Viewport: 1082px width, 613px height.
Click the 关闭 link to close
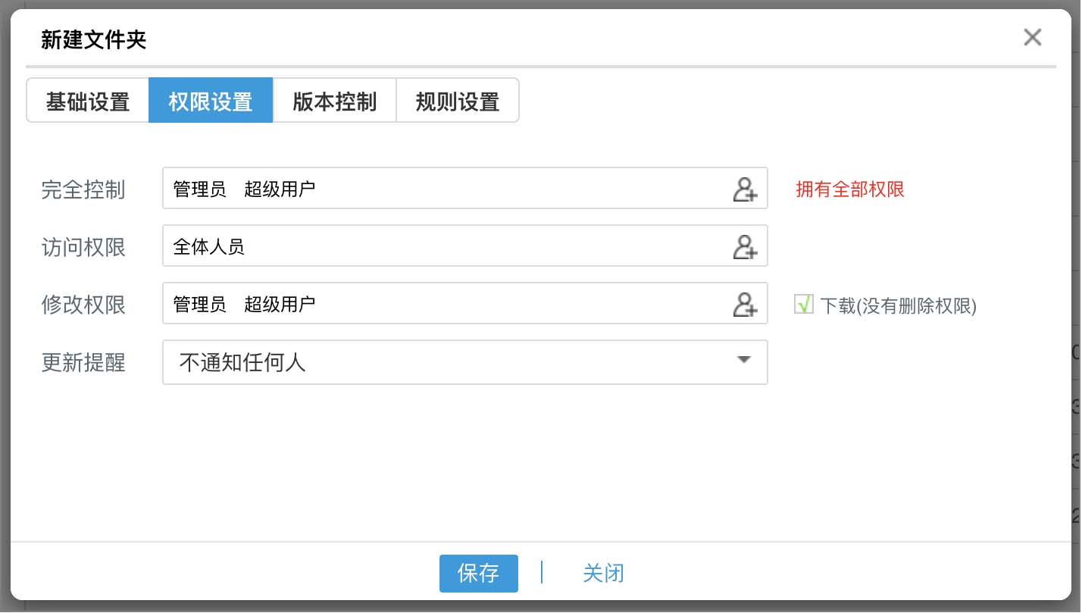(602, 574)
